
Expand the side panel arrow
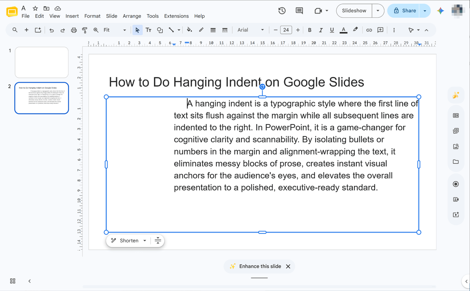point(466,281)
